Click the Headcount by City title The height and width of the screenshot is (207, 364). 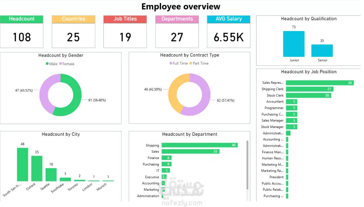coord(61,134)
